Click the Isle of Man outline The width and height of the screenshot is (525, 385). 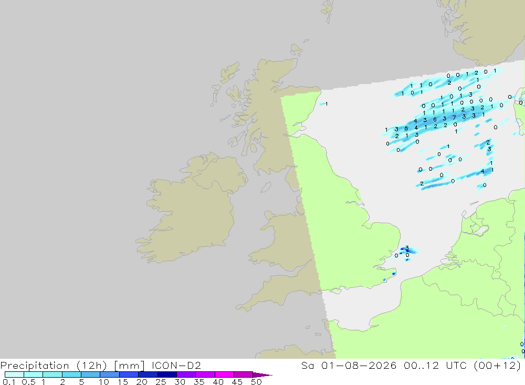point(266,188)
